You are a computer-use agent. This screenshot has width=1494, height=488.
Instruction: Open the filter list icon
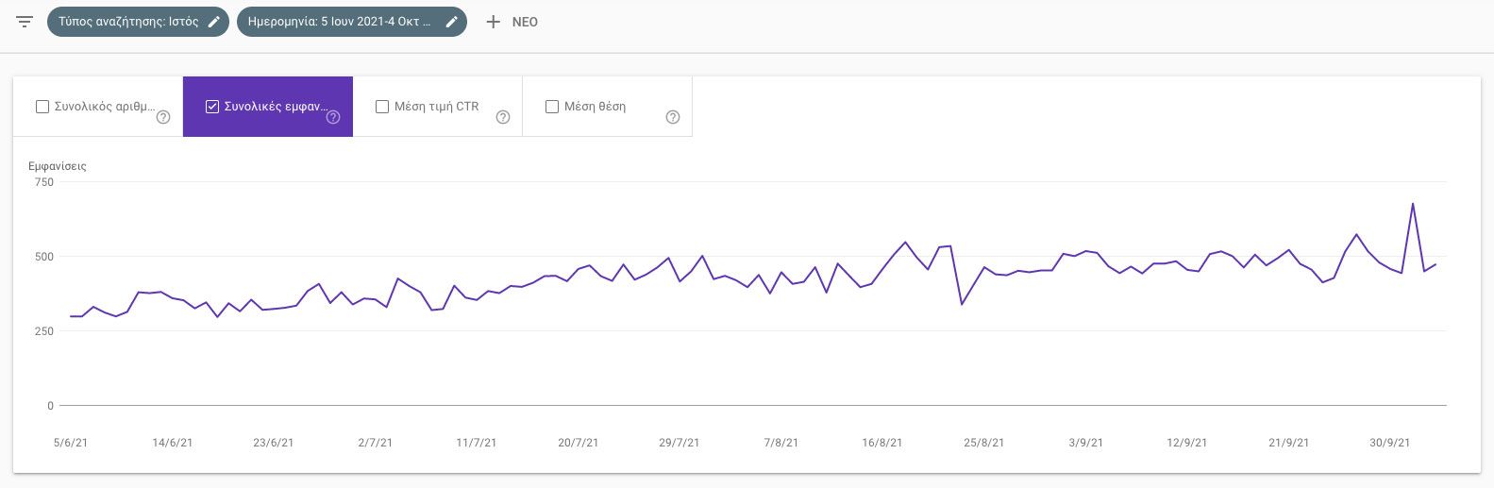point(25,22)
